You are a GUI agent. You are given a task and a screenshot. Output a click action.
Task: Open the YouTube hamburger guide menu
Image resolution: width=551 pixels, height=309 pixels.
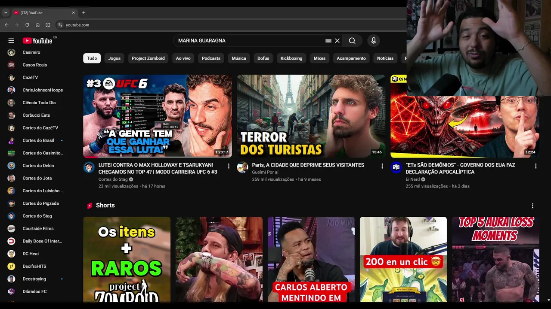pos(11,41)
